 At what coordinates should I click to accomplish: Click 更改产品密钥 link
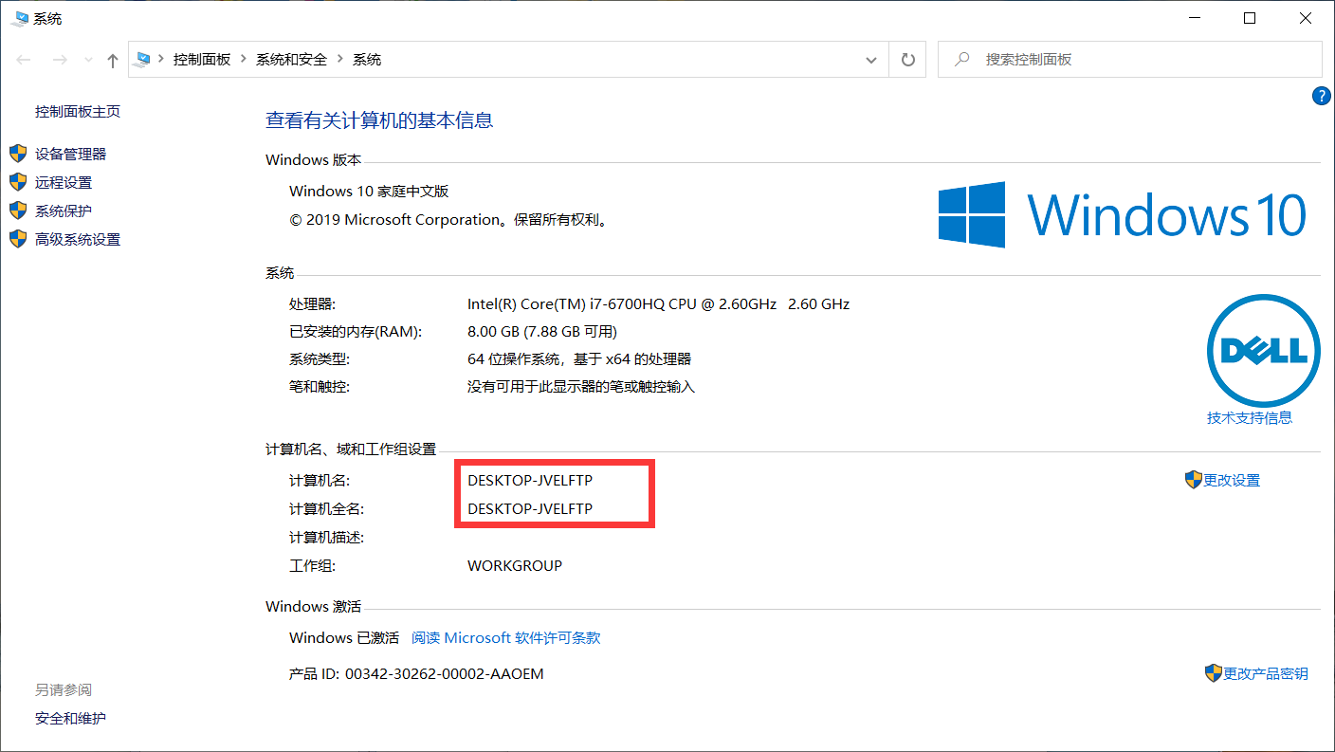[1266, 673]
